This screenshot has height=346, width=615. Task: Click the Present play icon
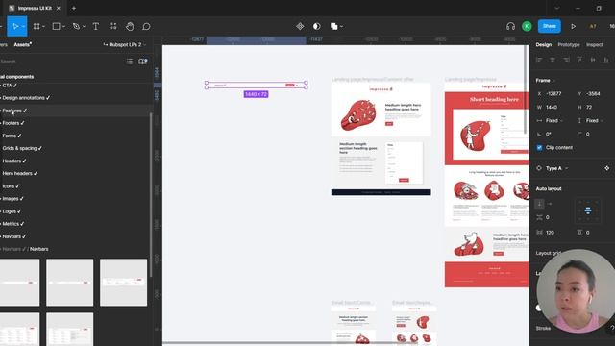573,26
